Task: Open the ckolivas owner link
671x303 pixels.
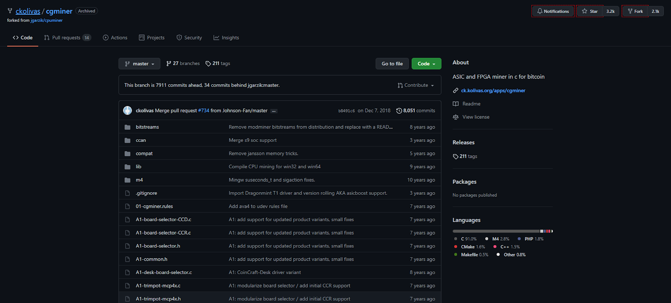Action: click(28, 11)
